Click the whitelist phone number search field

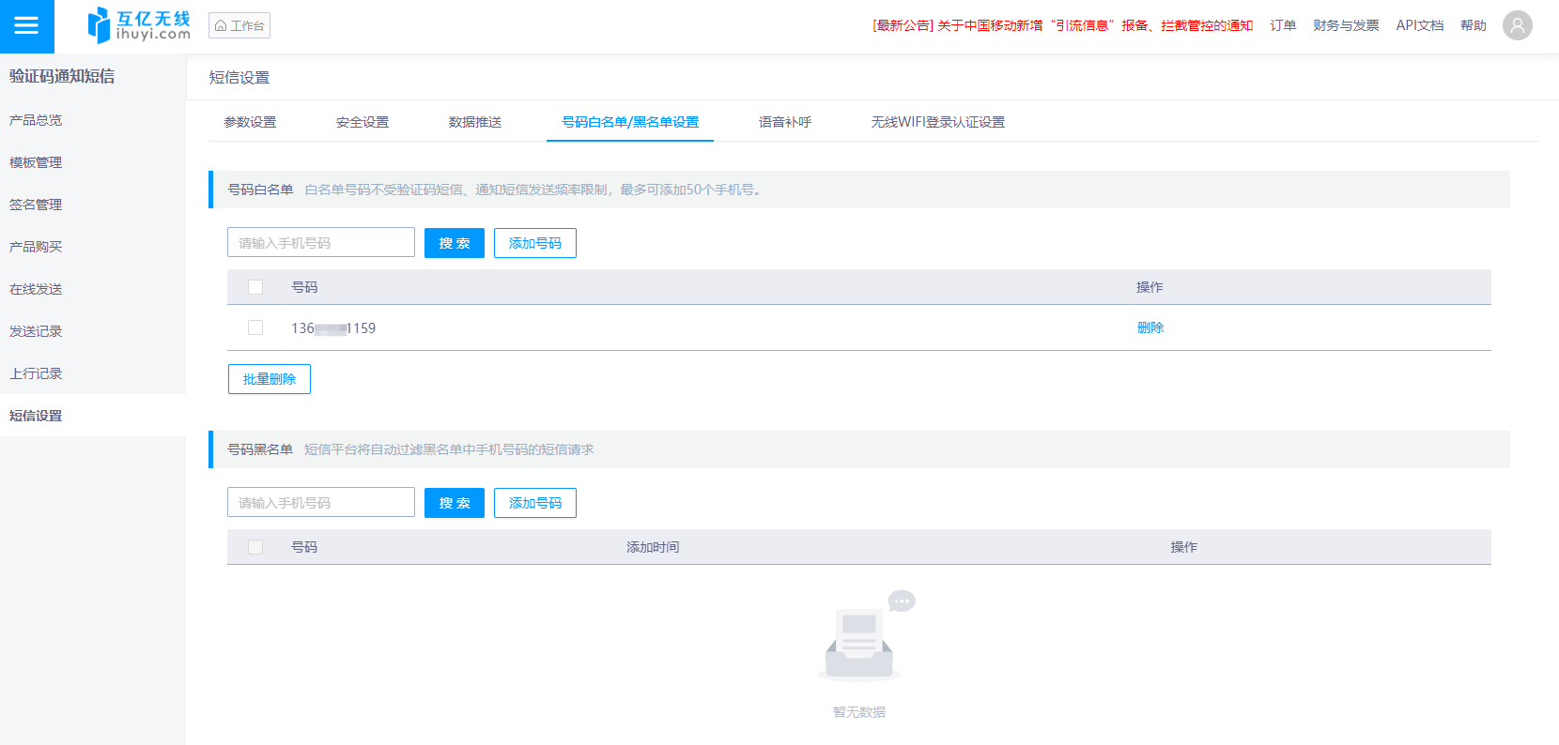click(x=320, y=243)
